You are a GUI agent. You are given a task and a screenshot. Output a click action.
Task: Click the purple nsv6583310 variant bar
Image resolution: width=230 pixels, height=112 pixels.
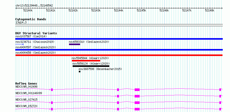click(74, 44)
